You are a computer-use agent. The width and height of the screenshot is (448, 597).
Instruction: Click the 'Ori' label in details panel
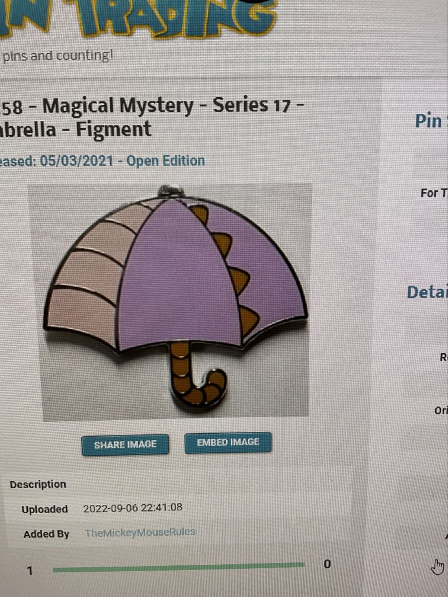click(x=441, y=410)
